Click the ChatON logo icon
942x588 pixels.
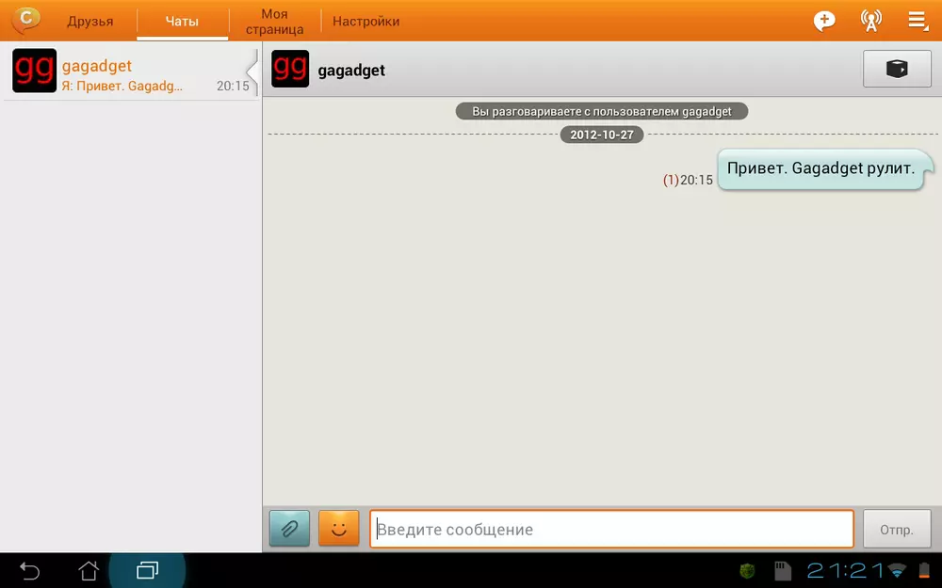(x=25, y=20)
